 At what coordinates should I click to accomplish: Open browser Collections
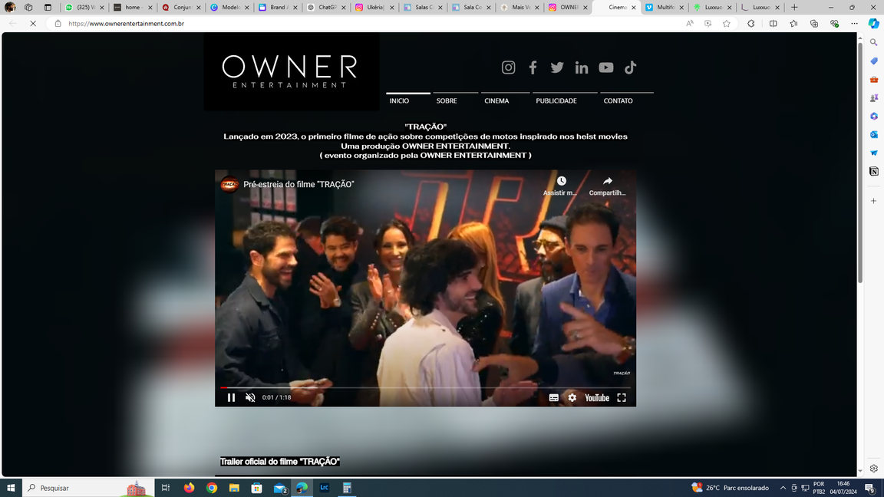tap(814, 24)
